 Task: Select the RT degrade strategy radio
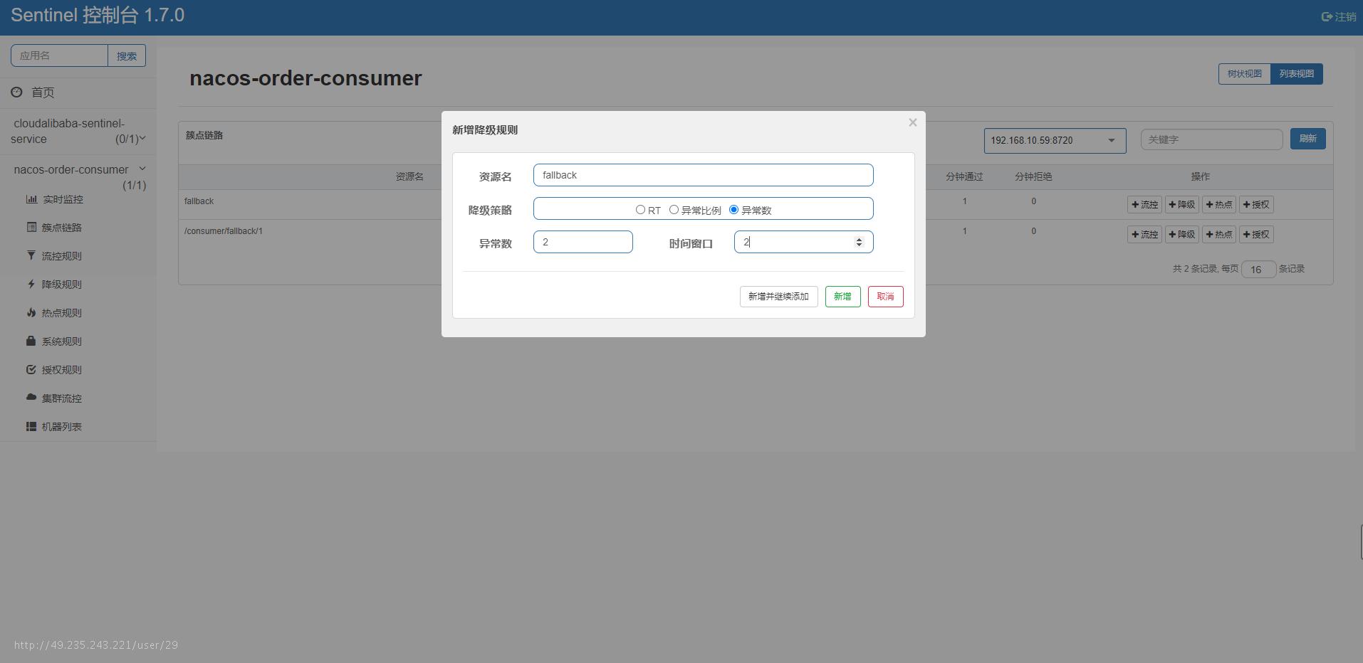640,210
